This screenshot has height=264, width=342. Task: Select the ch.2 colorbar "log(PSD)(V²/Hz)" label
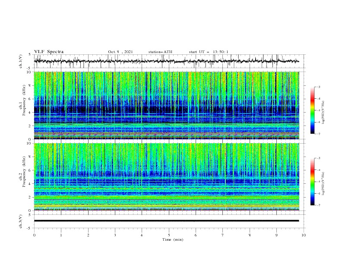pos(323,184)
